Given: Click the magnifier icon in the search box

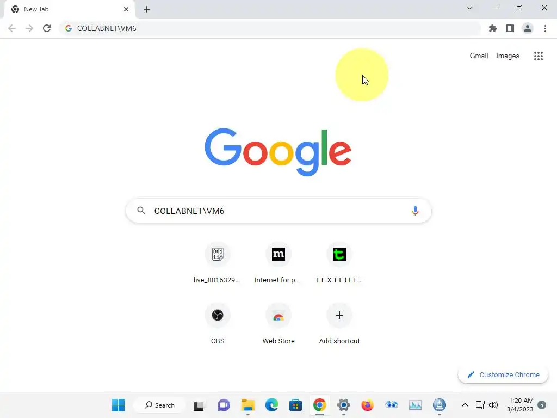Looking at the screenshot, I should pyautogui.click(x=141, y=211).
